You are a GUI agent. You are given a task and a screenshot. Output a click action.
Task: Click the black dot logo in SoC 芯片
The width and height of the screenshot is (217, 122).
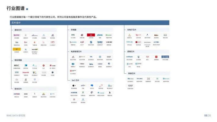pyautogui.click(x=74, y=86)
